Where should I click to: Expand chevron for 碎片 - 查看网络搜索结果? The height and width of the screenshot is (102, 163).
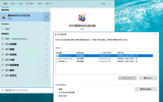pyautogui.click(x=47, y=39)
